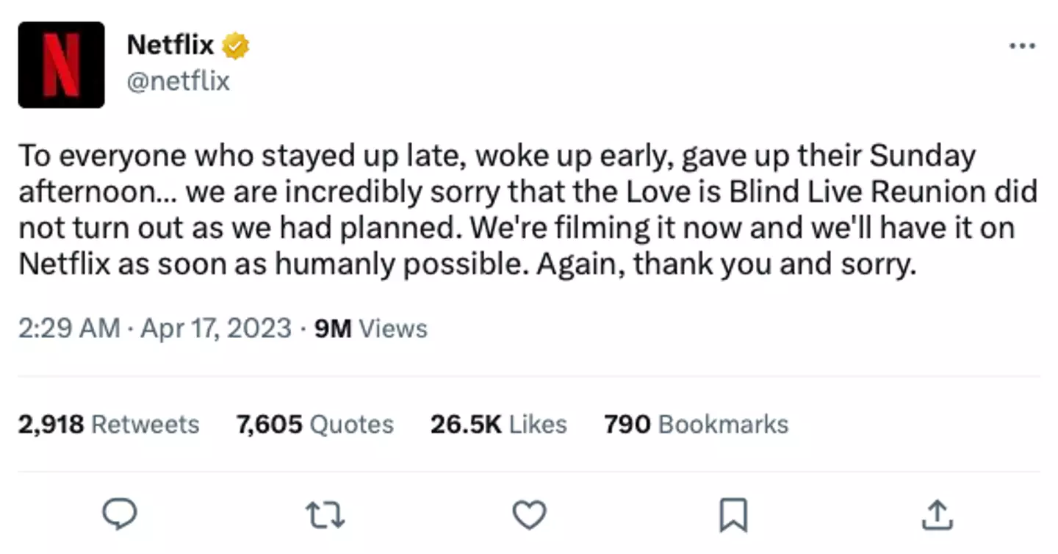Show the 2,918 Retweets list
1058x554 pixels.
(109, 424)
